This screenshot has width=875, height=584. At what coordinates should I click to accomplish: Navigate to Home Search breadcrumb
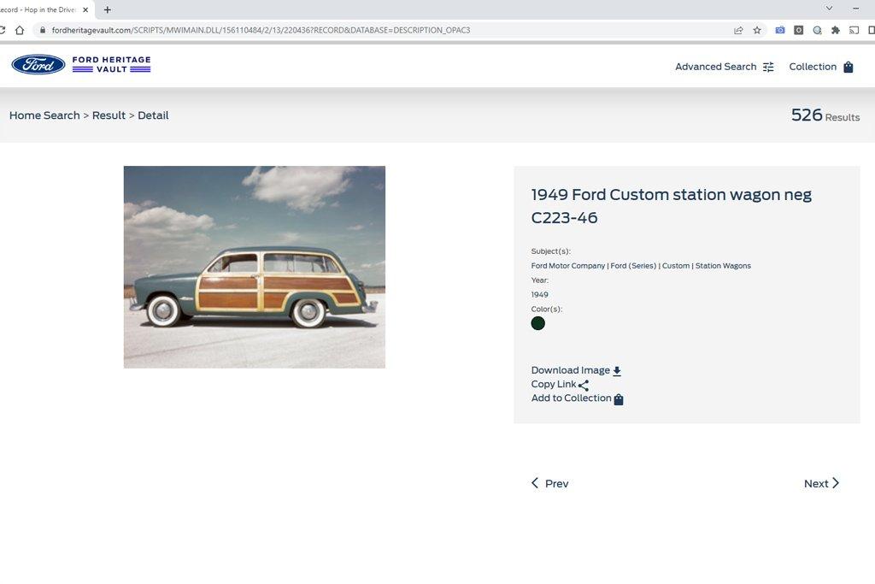44,115
